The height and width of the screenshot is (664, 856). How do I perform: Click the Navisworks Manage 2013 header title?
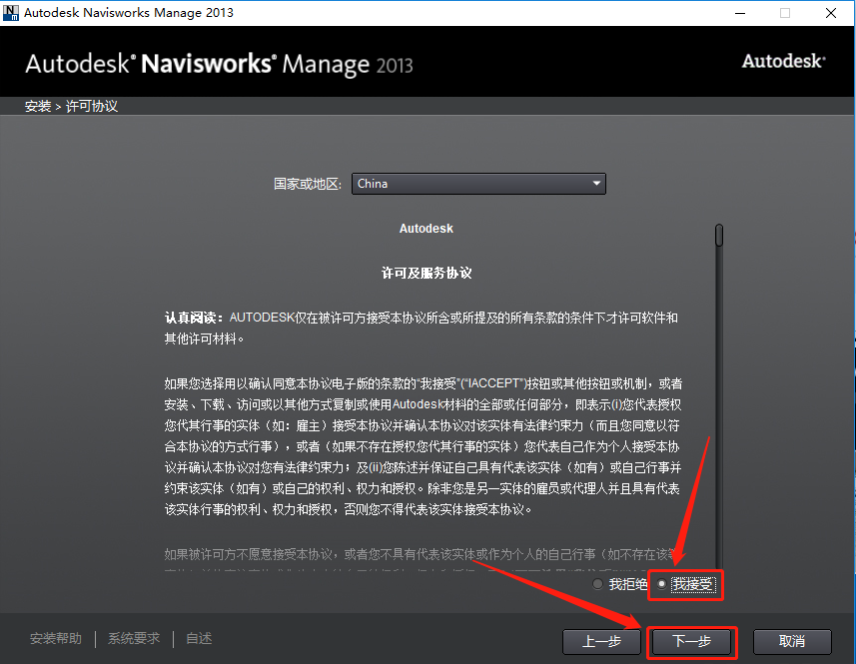pyautogui.click(x=219, y=64)
